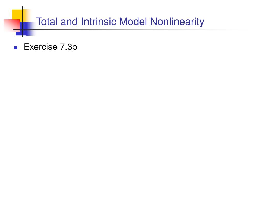Click intersection of vertical and horizontal lines
This screenshot has width=265, height=199.
[x=23, y=30]
